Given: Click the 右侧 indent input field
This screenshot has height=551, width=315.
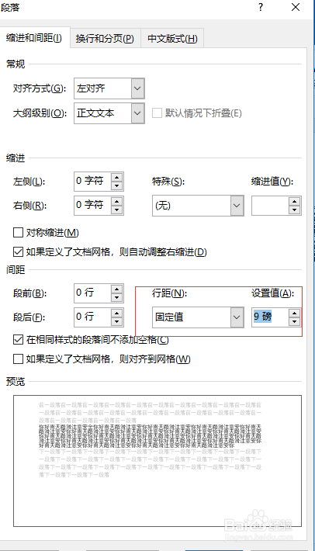Looking at the screenshot, I should pos(92,205).
